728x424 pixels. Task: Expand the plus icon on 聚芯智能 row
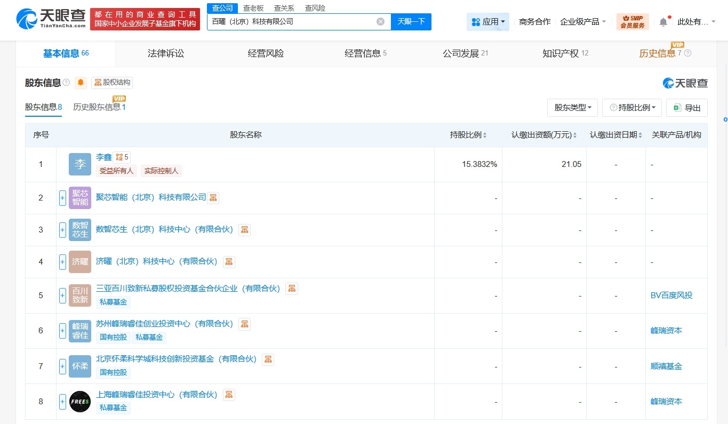point(62,197)
